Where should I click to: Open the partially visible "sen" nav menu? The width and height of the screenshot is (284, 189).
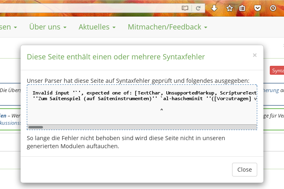point(8,27)
